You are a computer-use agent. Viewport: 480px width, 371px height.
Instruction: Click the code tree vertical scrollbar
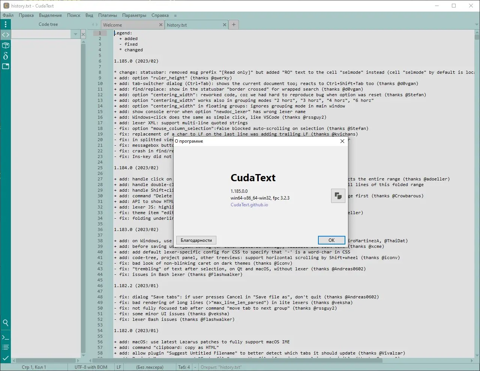point(83,198)
